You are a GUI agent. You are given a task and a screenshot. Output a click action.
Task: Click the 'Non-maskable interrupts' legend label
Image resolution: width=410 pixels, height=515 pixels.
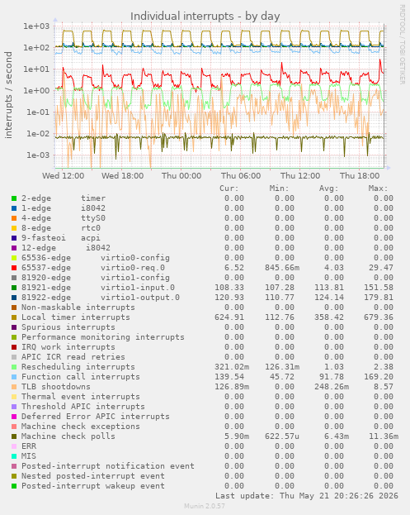(78, 308)
